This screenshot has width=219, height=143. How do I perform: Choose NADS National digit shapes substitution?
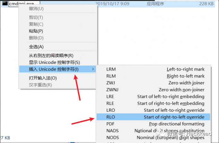point(153,131)
